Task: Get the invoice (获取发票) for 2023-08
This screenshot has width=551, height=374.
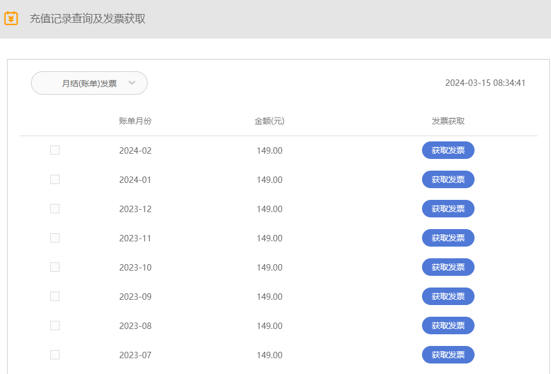Action: click(448, 325)
